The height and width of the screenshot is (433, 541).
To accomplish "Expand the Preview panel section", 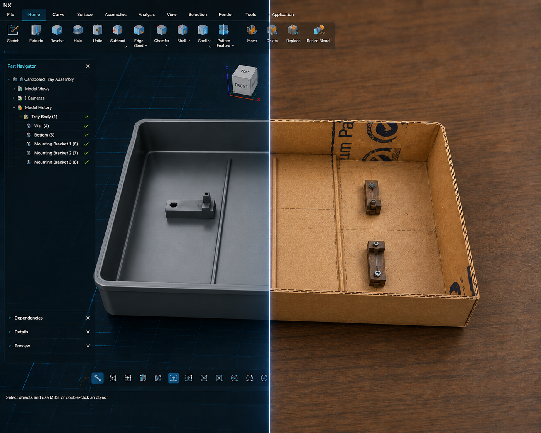I will 10,346.
